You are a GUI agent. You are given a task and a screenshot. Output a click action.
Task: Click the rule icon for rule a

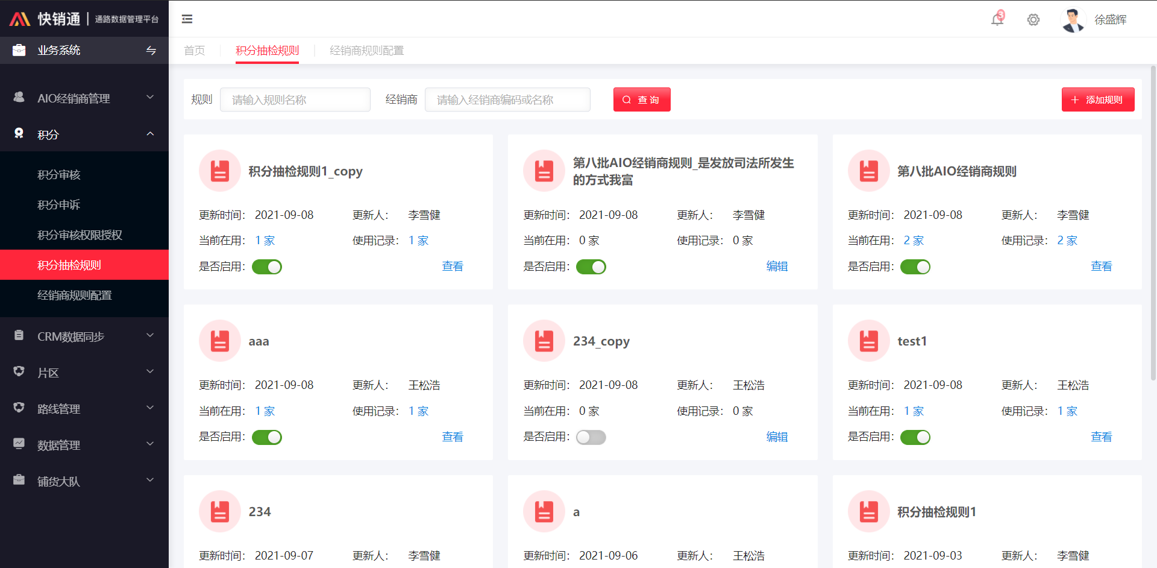pyautogui.click(x=544, y=511)
